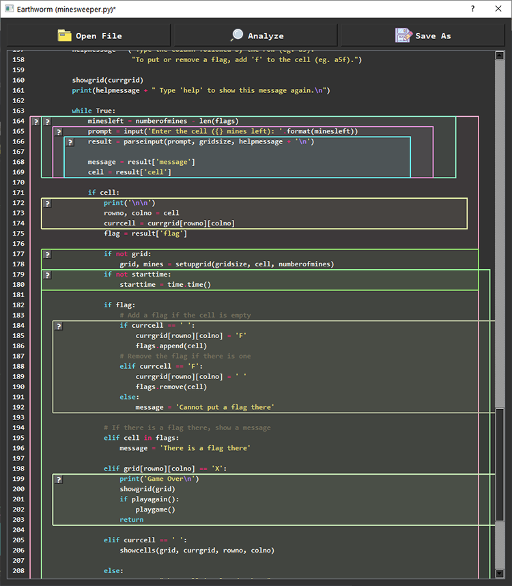Click the scrollbar down arrow
Image resolution: width=512 pixels, height=586 pixels.
500,572
